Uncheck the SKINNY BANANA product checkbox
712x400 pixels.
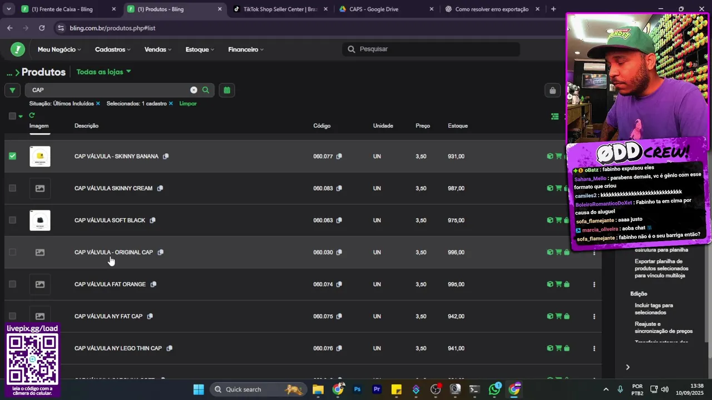click(12, 156)
